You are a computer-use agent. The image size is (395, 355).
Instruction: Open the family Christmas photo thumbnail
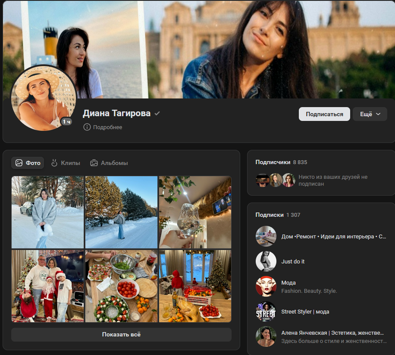(x=47, y=286)
